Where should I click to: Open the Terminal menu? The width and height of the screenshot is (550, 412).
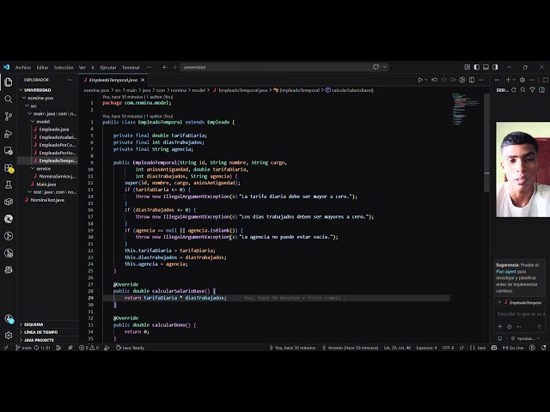pos(131,67)
